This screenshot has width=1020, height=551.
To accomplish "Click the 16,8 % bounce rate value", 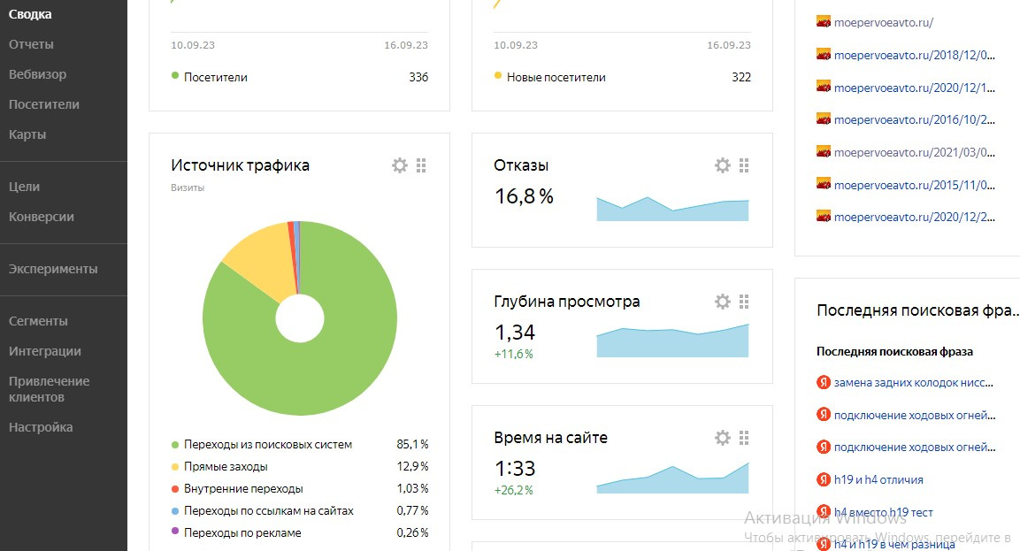I will click(x=524, y=195).
